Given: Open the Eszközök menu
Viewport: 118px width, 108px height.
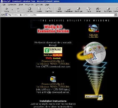Looking at the screenshot, I should (39, 5).
